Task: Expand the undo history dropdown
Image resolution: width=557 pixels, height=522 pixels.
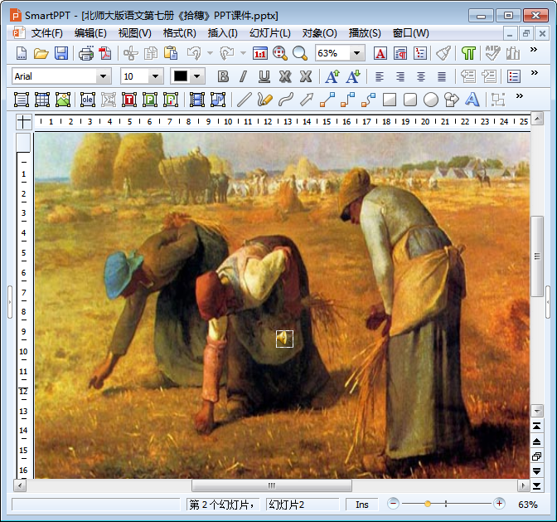Action: click(x=210, y=53)
